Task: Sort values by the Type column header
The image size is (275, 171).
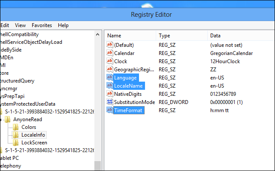Action: click(x=182, y=36)
